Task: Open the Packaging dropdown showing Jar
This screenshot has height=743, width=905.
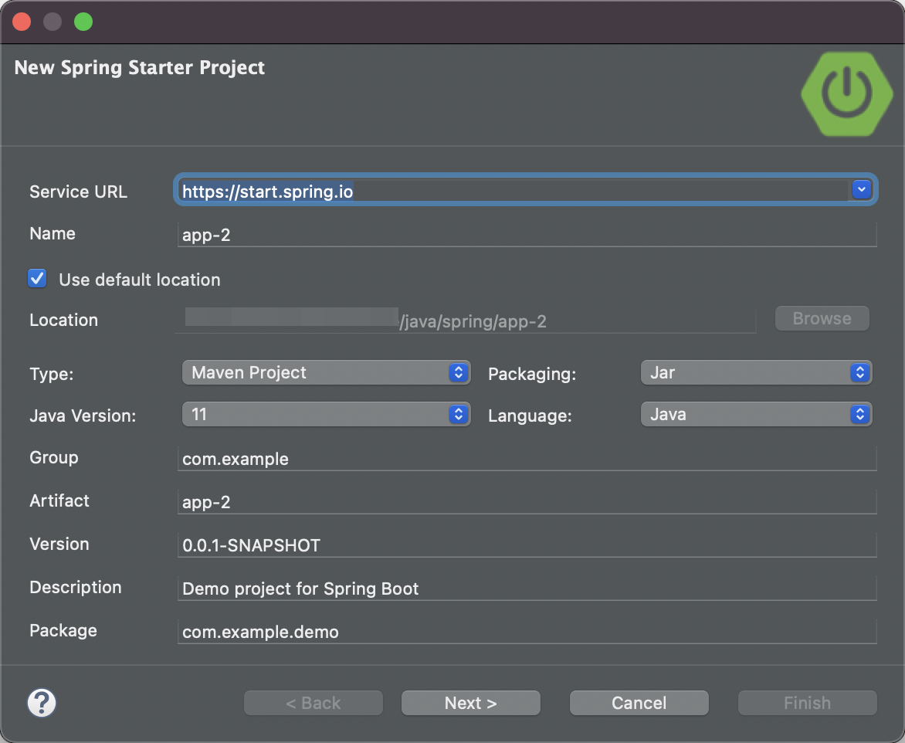Action: coord(756,372)
